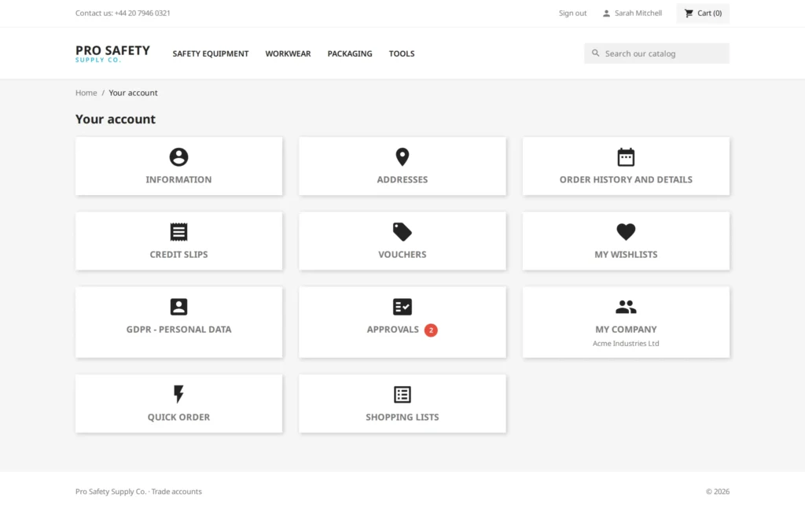
Task: Click the cart icon in header
Action: (x=689, y=13)
